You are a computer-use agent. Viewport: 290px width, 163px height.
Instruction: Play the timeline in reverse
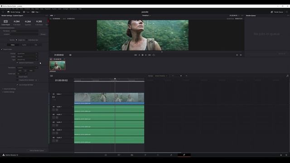[139, 55]
